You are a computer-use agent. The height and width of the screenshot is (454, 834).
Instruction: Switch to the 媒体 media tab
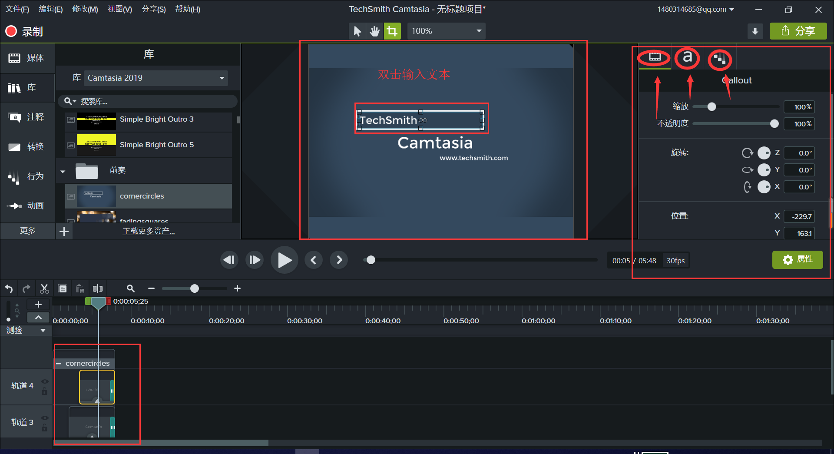coord(27,58)
